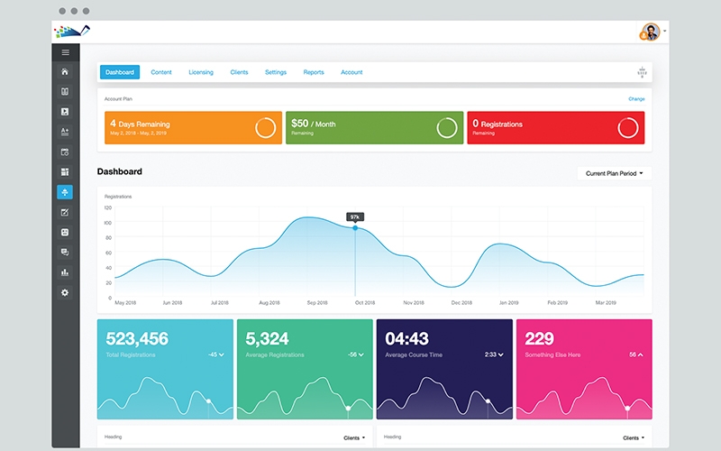Open the user profile avatar menu
721x451 pixels.
(651, 32)
